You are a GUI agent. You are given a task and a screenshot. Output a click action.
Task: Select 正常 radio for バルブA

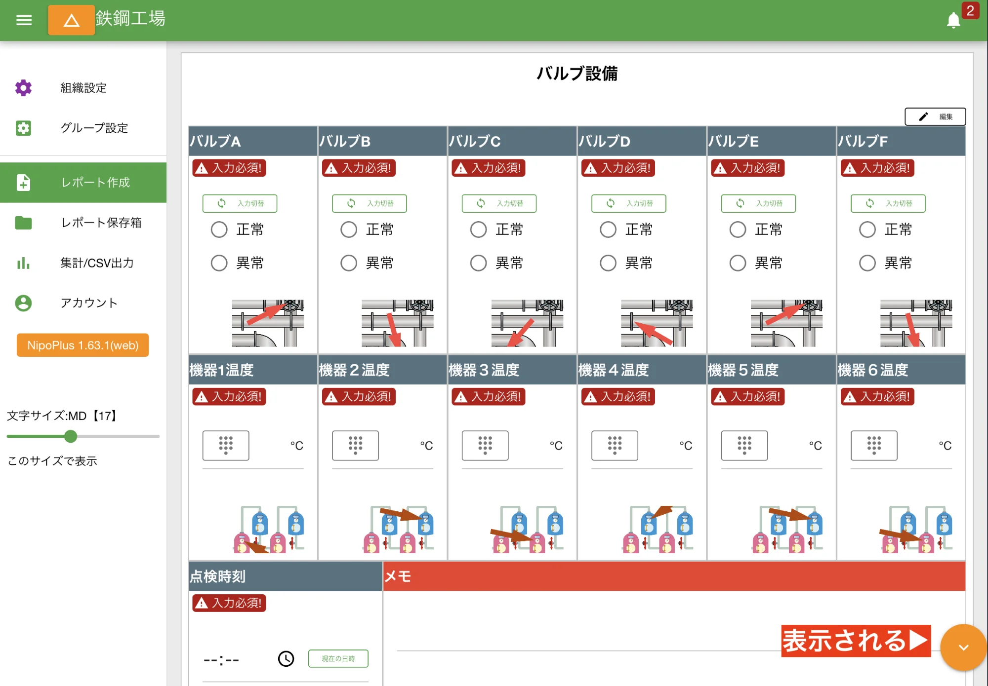(219, 229)
